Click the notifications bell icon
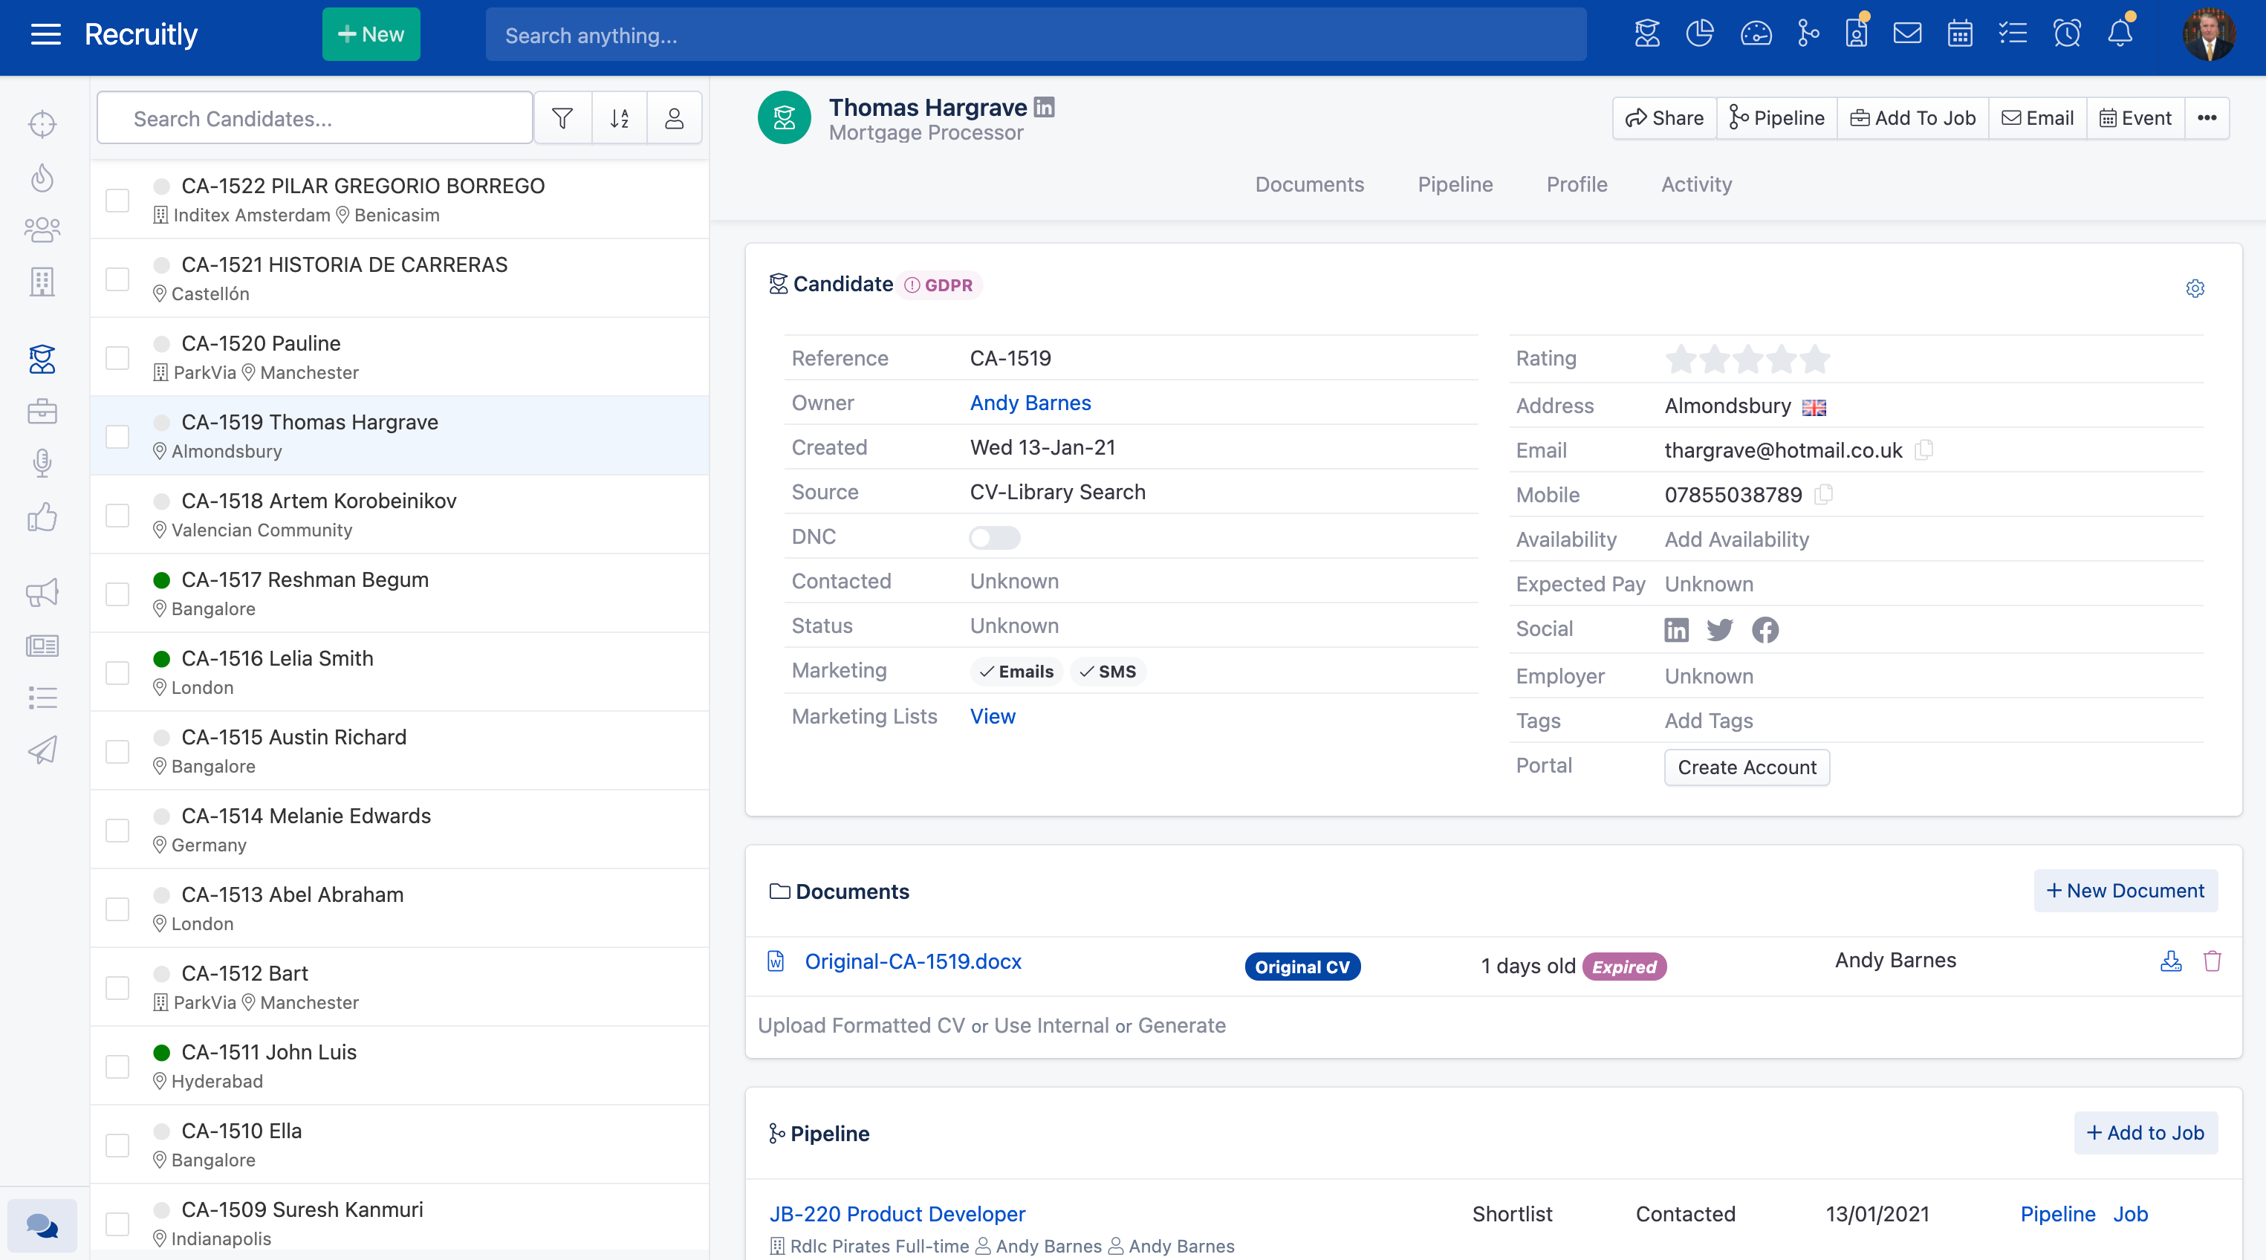2266x1260 pixels. pyautogui.click(x=2119, y=34)
